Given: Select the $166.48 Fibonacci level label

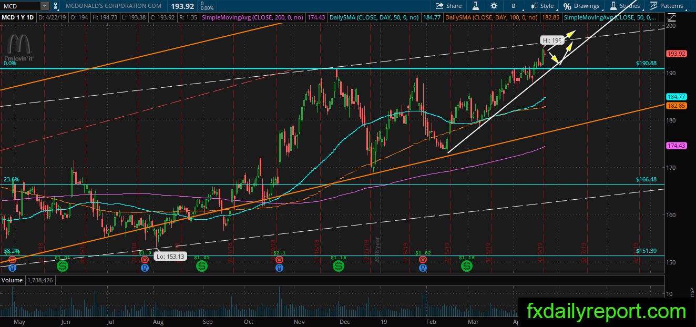Looking at the screenshot, I should click(646, 179).
